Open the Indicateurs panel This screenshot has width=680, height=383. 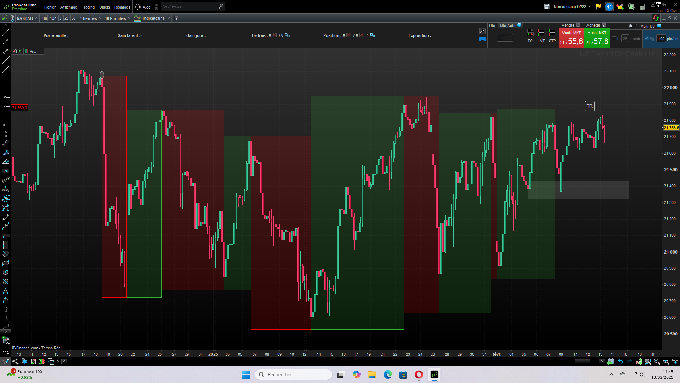[153, 18]
